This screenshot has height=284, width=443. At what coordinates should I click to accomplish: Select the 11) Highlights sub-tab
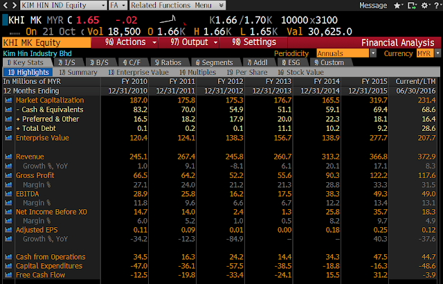coord(28,72)
